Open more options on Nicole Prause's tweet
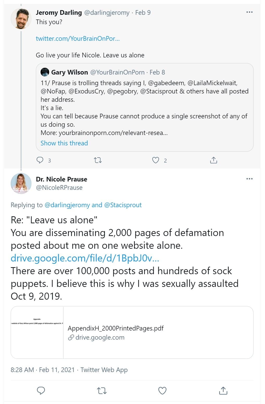 (x=249, y=179)
